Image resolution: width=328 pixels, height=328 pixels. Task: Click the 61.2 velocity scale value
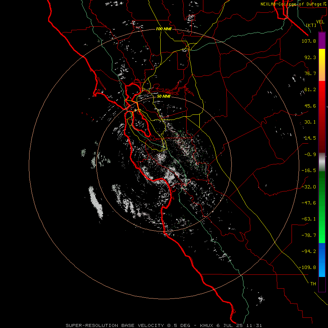click(x=310, y=90)
